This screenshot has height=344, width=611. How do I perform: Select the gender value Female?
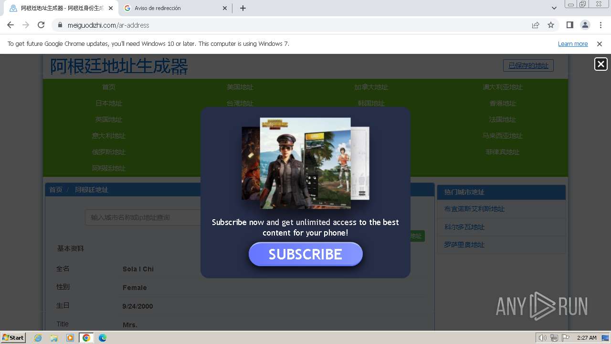pos(135,288)
